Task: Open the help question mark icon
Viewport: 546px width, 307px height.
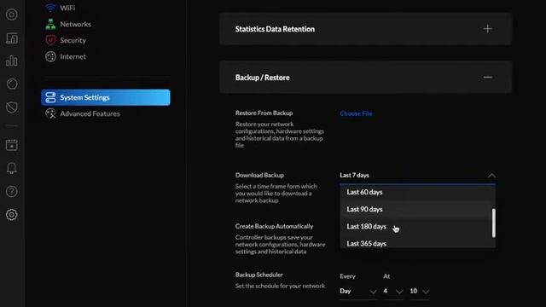Action: click(11, 191)
